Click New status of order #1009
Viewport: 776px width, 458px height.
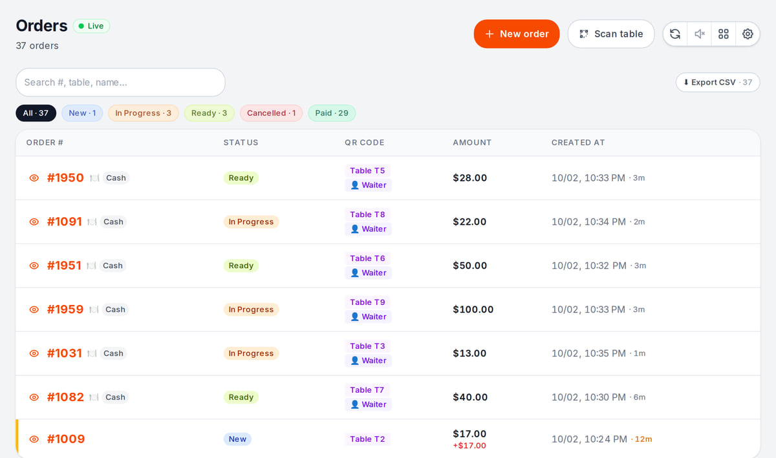237,439
